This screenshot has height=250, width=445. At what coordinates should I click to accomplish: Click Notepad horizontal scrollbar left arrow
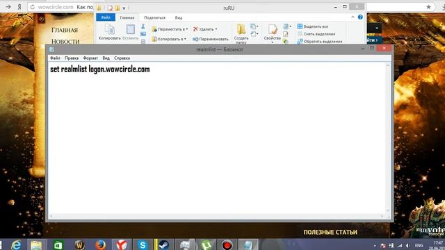[x=51, y=216]
